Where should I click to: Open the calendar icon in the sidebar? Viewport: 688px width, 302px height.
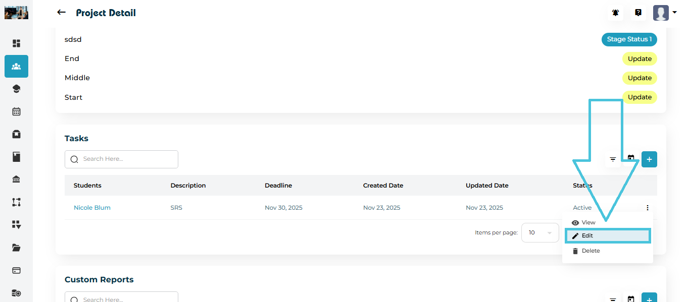[x=16, y=111]
